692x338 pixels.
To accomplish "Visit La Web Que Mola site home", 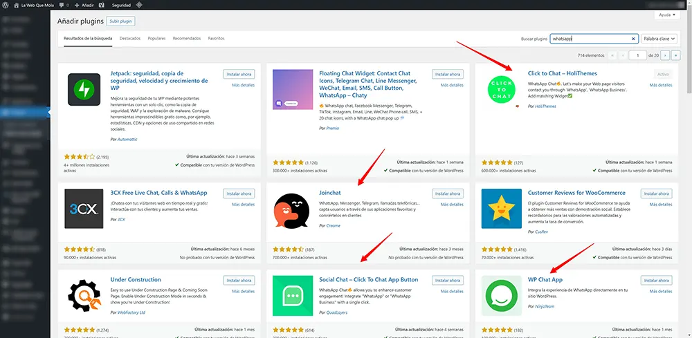I will click(32, 5).
